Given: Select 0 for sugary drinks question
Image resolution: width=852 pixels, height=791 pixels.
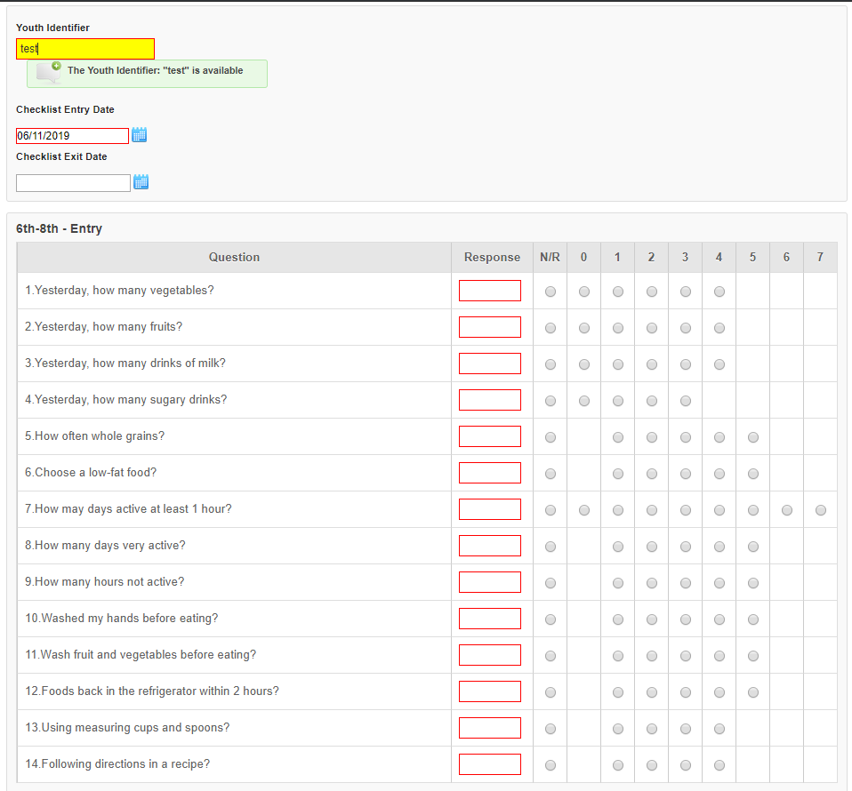Looking at the screenshot, I should (584, 401).
